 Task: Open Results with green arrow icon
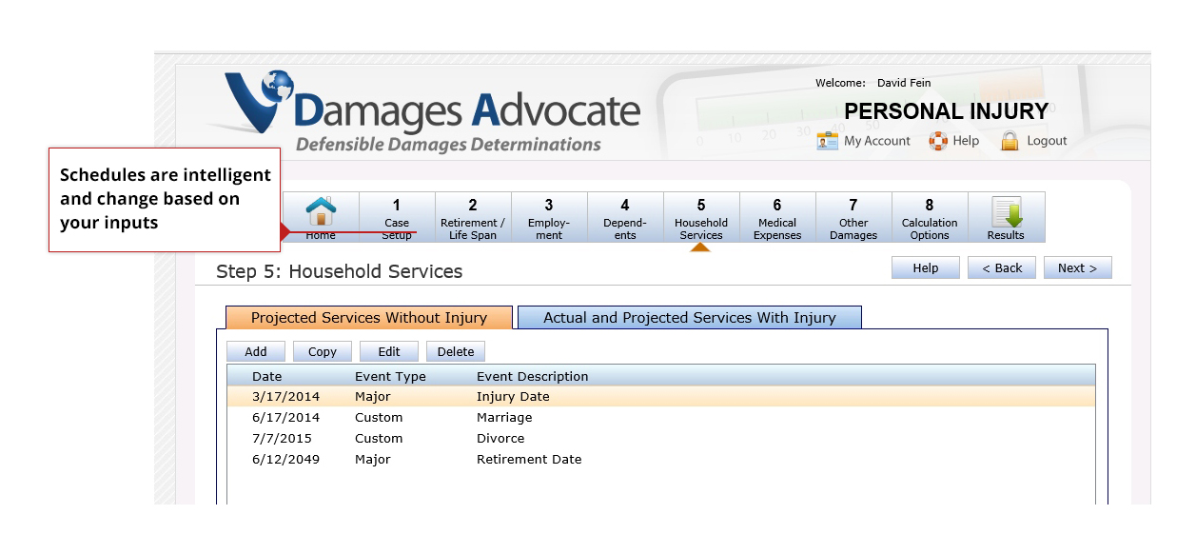point(1006,211)
